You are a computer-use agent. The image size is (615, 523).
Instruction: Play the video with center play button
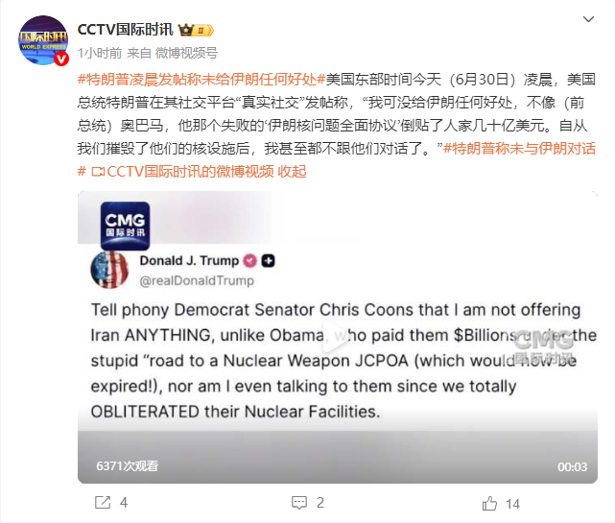tap(337, 337)
